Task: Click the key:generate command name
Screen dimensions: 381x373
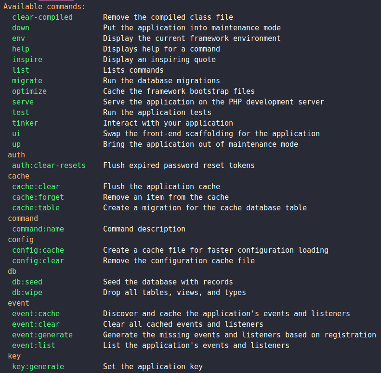Action: tap(38, 367)
